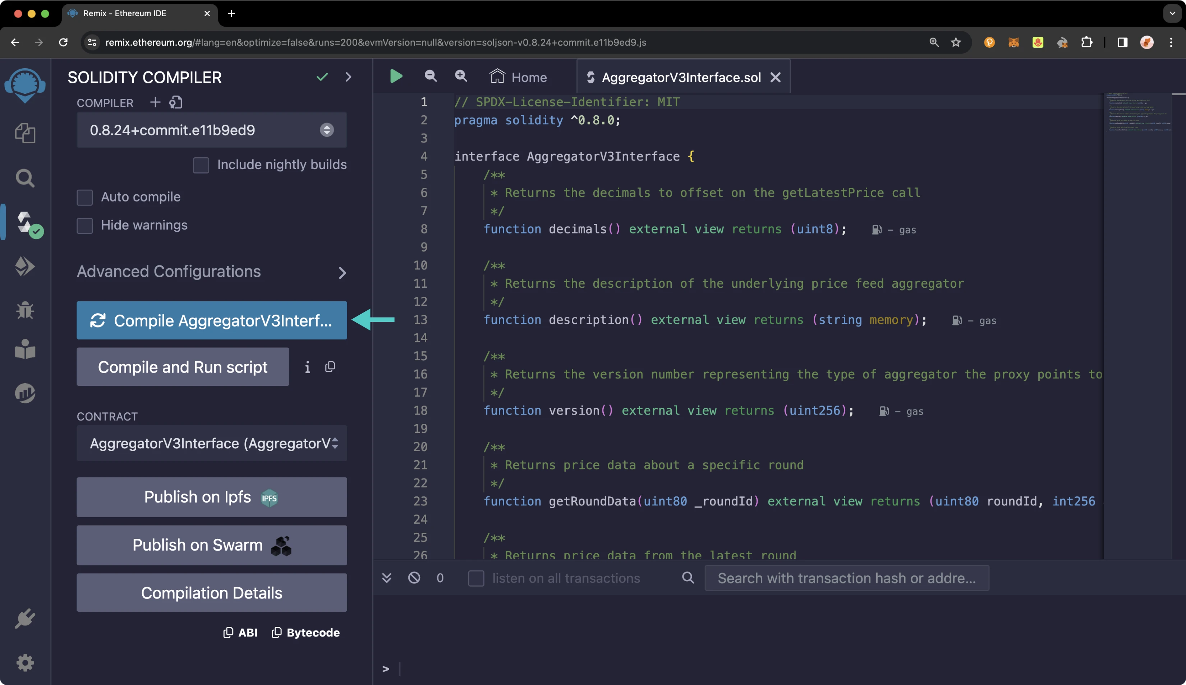
Task: Click the info icon beside Compile and Run script
Action: pyautogui.click(x=307, y=367)
